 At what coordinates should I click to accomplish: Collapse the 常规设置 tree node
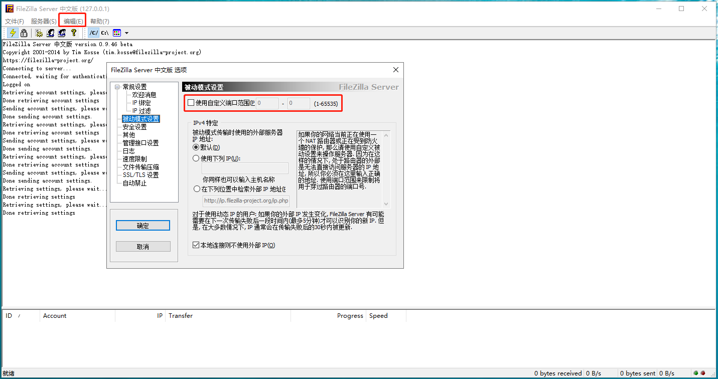117,87
